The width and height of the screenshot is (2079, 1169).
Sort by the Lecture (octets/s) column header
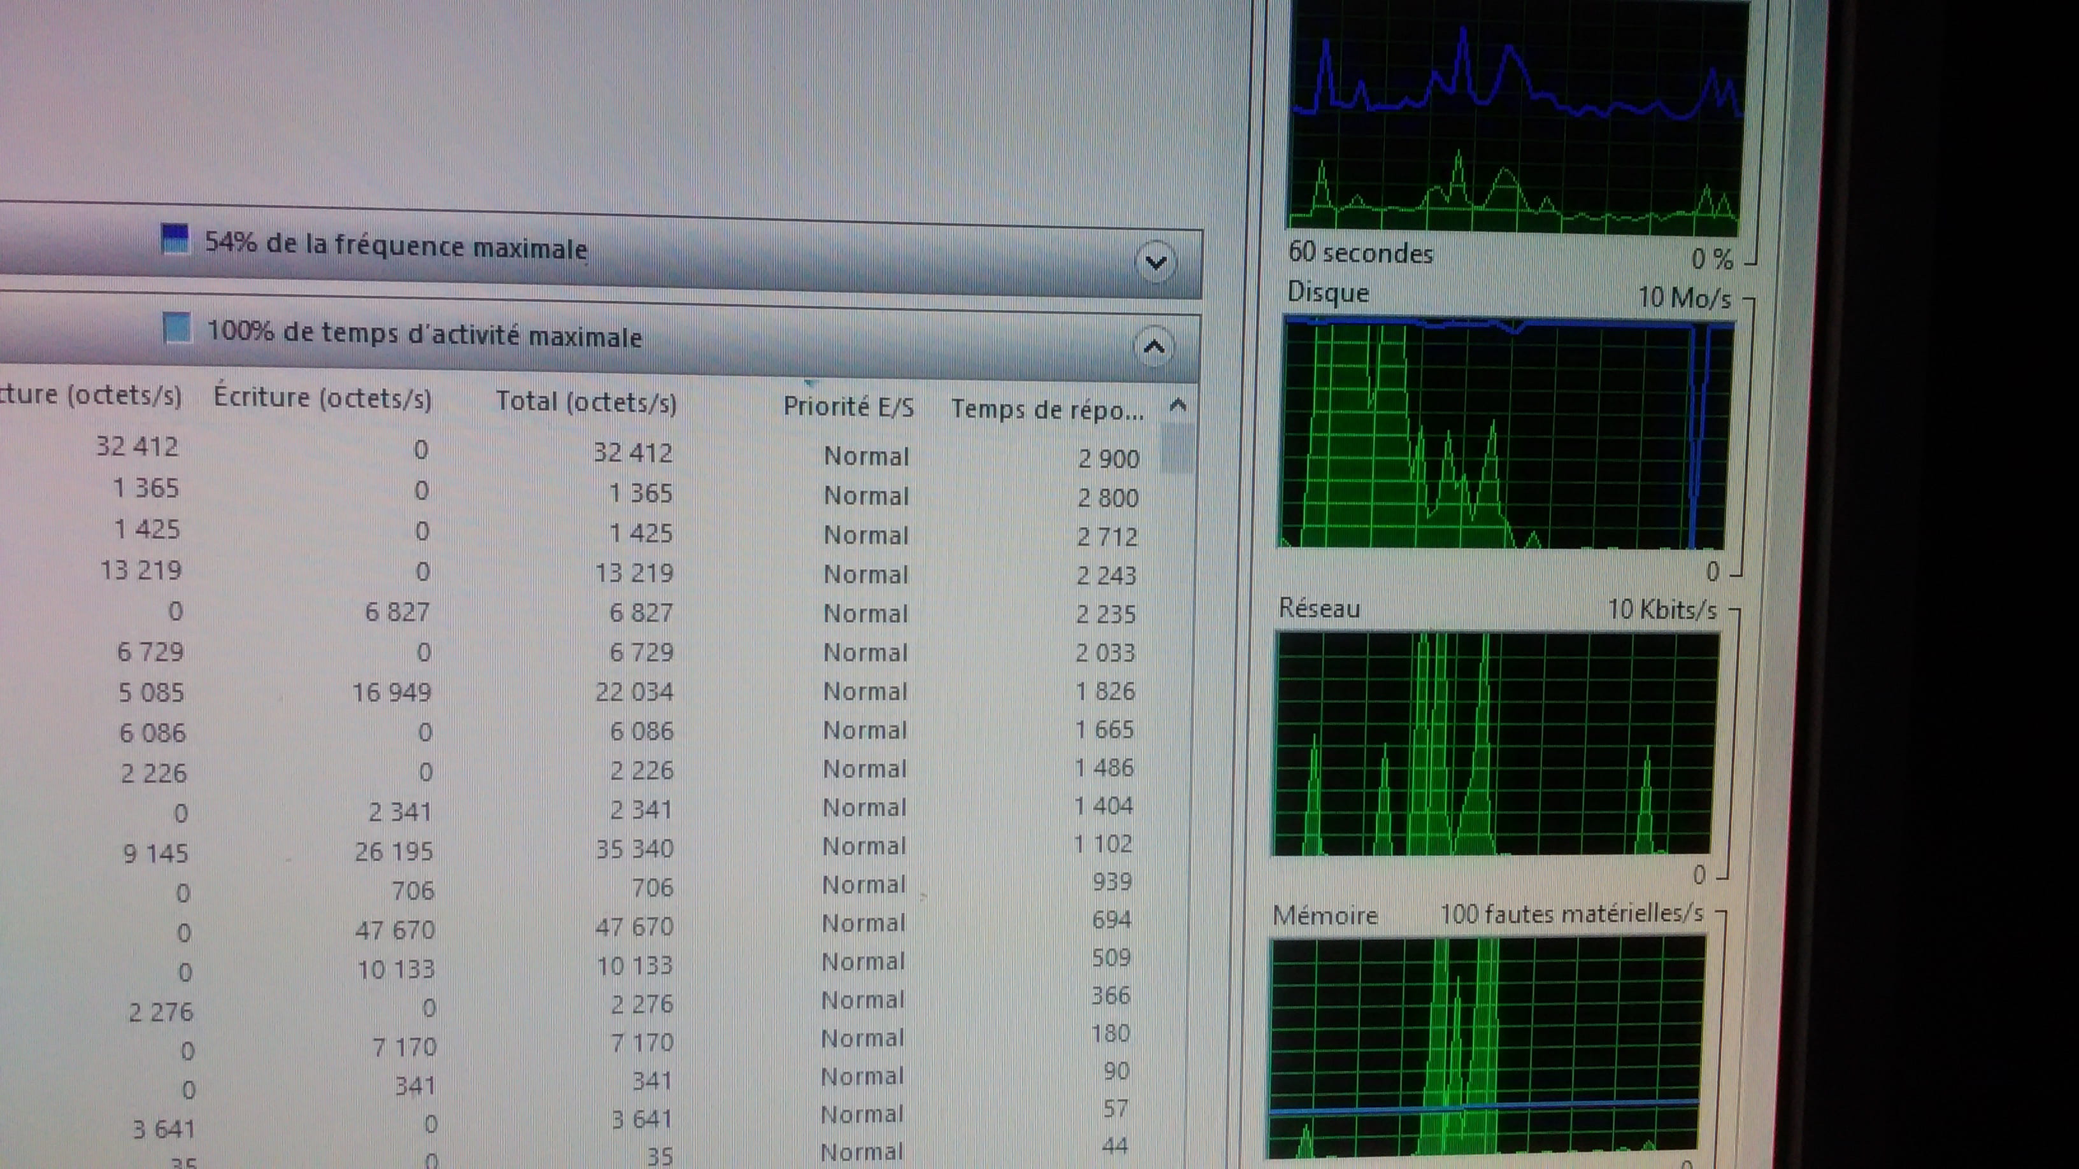coord(90,395)
